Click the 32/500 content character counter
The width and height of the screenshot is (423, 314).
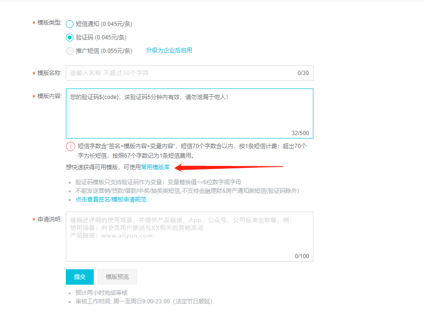pyautogui.click(x=300, y=133)
